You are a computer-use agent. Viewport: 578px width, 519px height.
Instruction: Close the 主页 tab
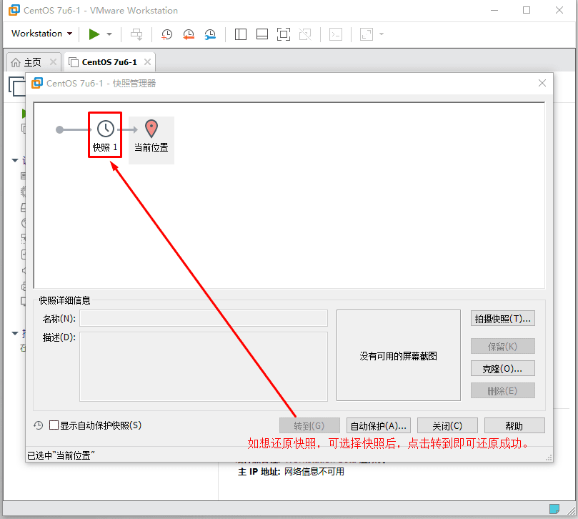53,62
